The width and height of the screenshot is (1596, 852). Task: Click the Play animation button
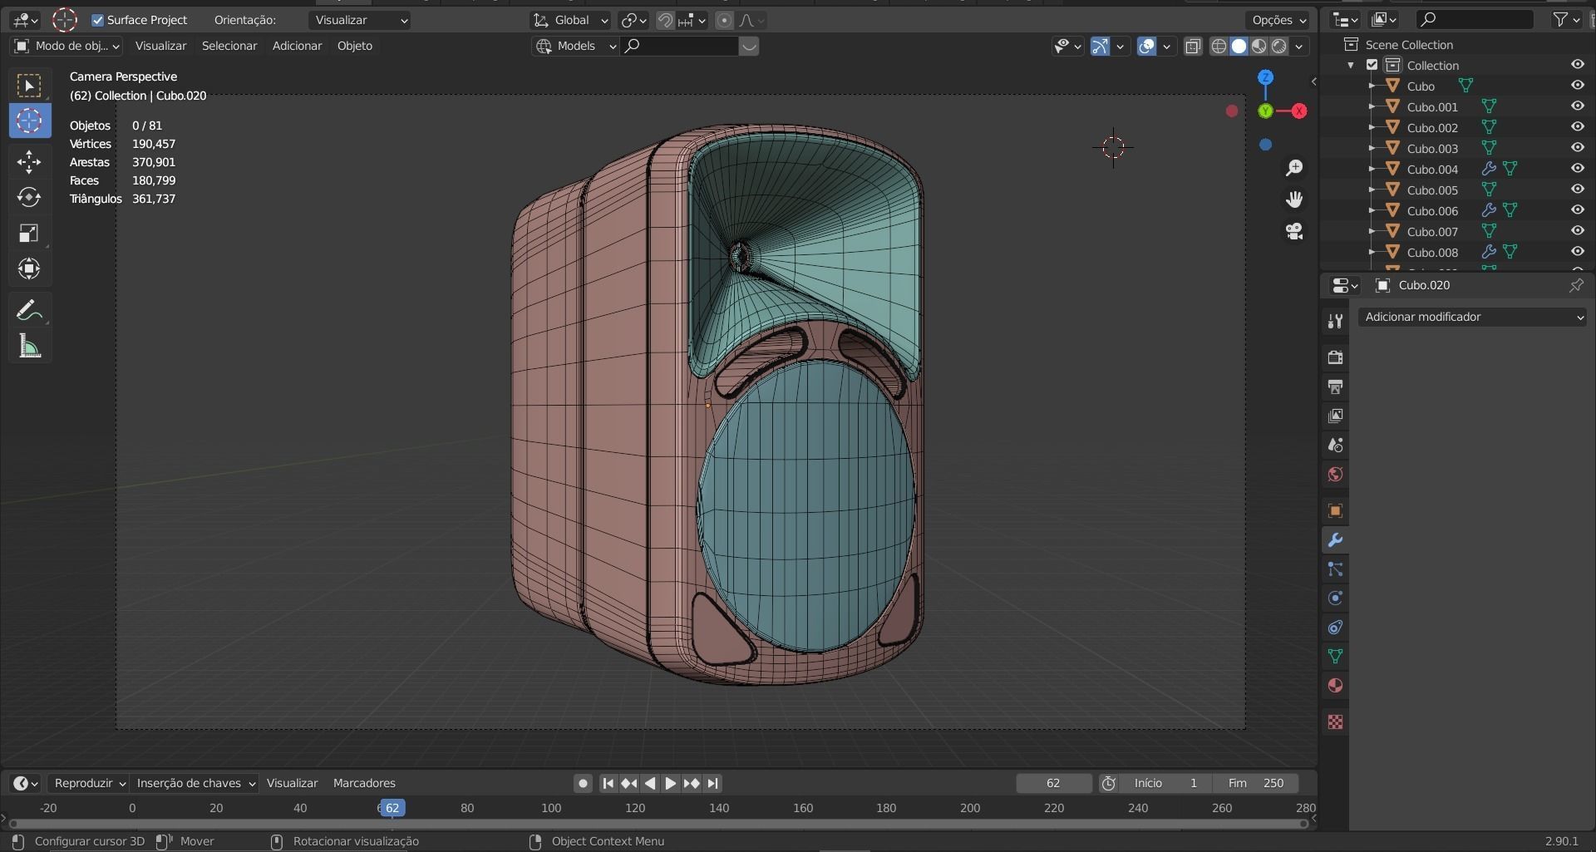(671, 783)
